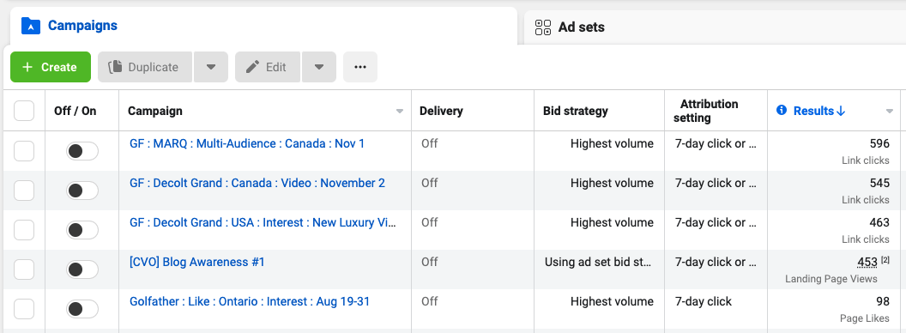Click the Ad sets grid icon

tap(543, 27)
